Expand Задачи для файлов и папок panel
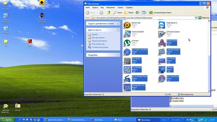Image resolution: width=217 pixels, height=122 pixels. [118, 23]
